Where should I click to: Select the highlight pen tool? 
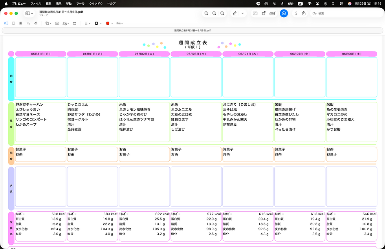click(235, 13)
